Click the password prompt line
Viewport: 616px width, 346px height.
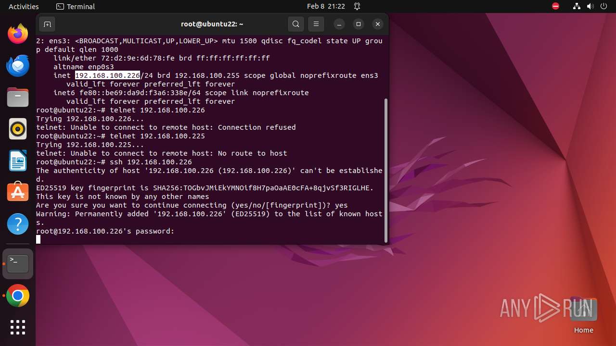click(105, 231)
